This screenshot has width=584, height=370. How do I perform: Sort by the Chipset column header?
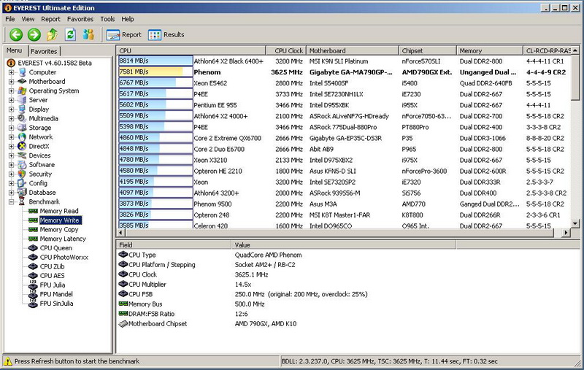(428, 50)
